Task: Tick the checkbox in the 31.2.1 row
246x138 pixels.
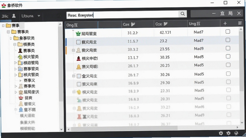Action: click(x=228, y=32)
